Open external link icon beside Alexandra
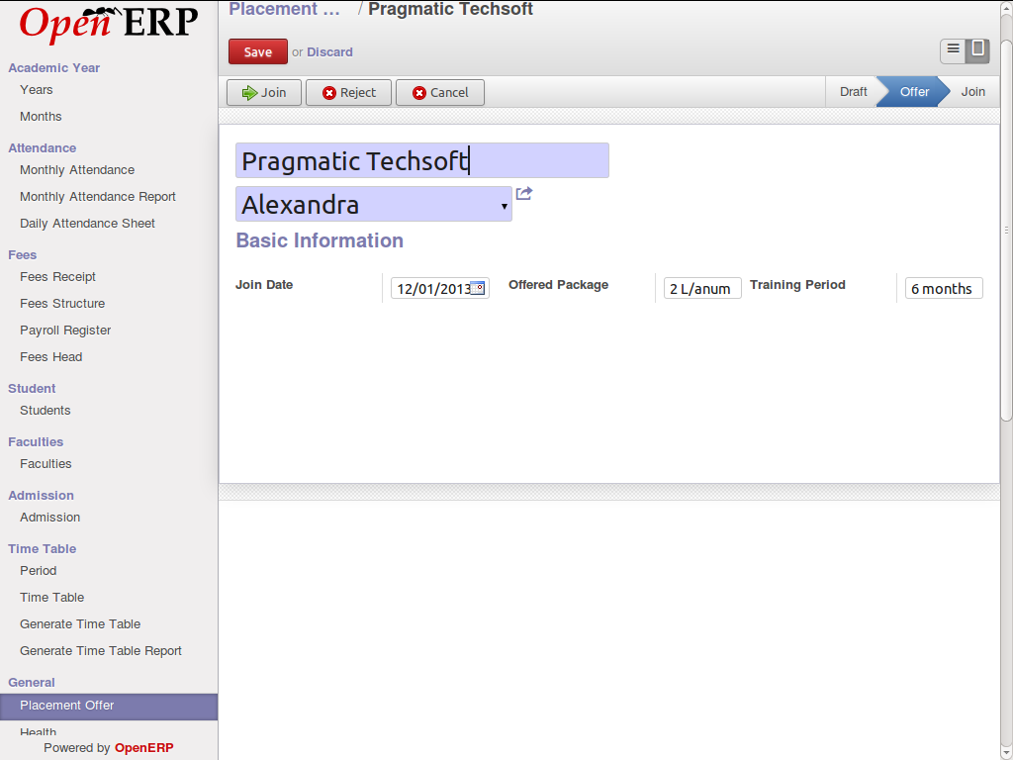This screenshot has height=760, width=1013. (524, 193)
